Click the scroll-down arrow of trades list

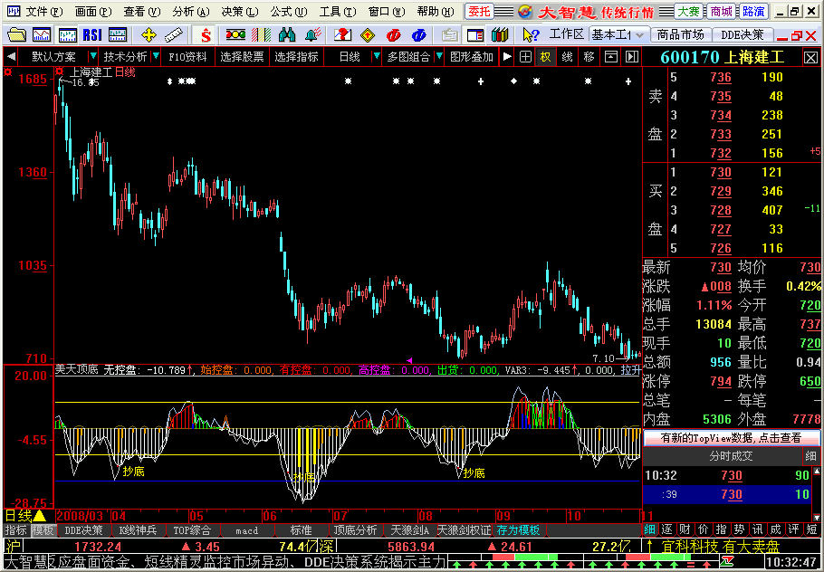point(816,516)
